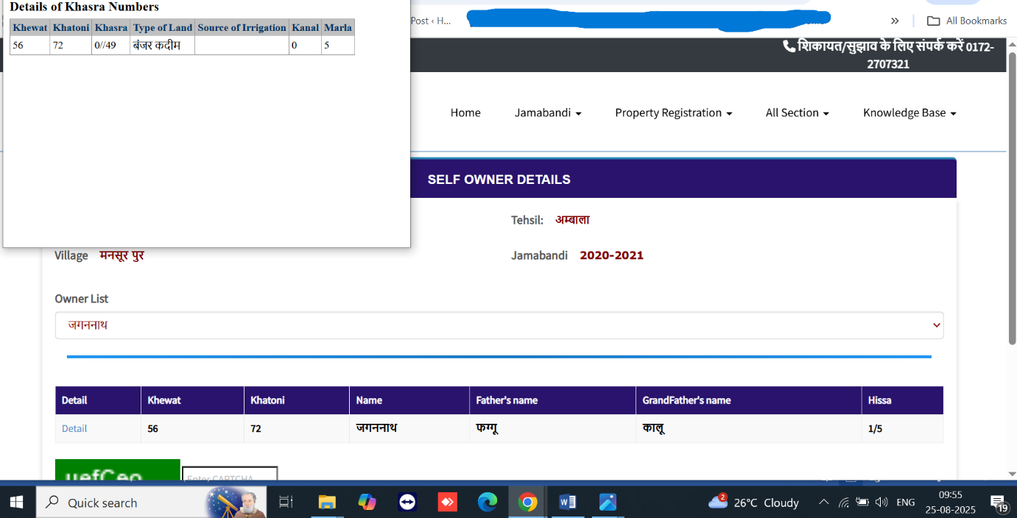Open the Knowledge Base menu

[909, 113]
